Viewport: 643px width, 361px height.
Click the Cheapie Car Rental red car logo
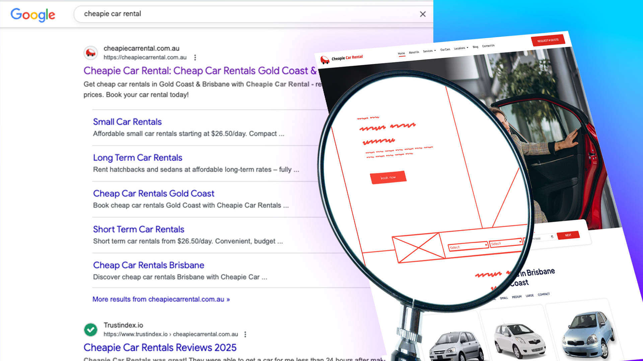pyautogui.click(x=325, y=60)
